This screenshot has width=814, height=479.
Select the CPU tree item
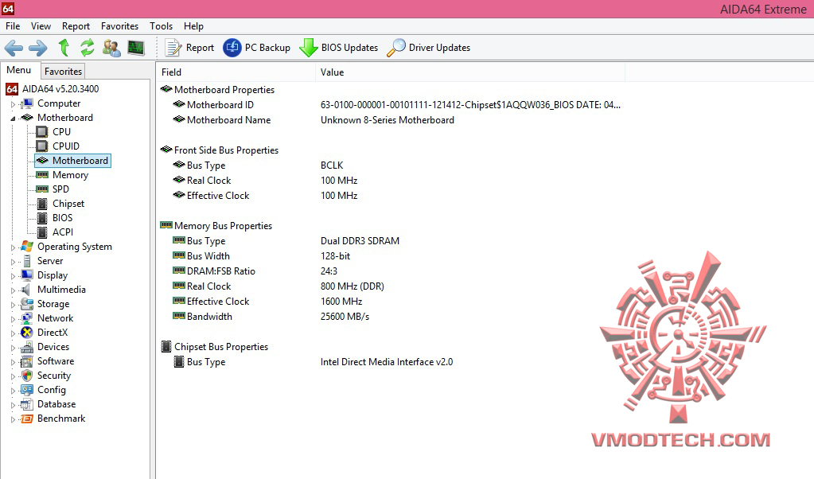point(61,132)
